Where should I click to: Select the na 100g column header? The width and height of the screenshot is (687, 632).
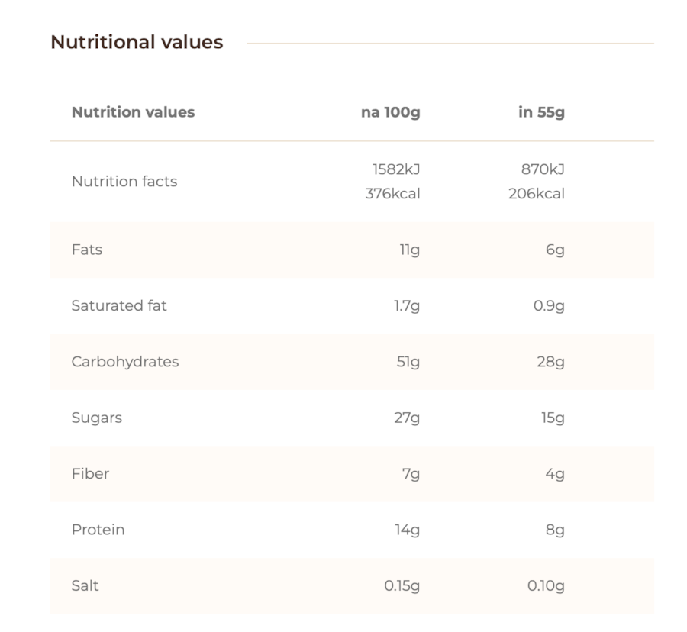point(390,112)
